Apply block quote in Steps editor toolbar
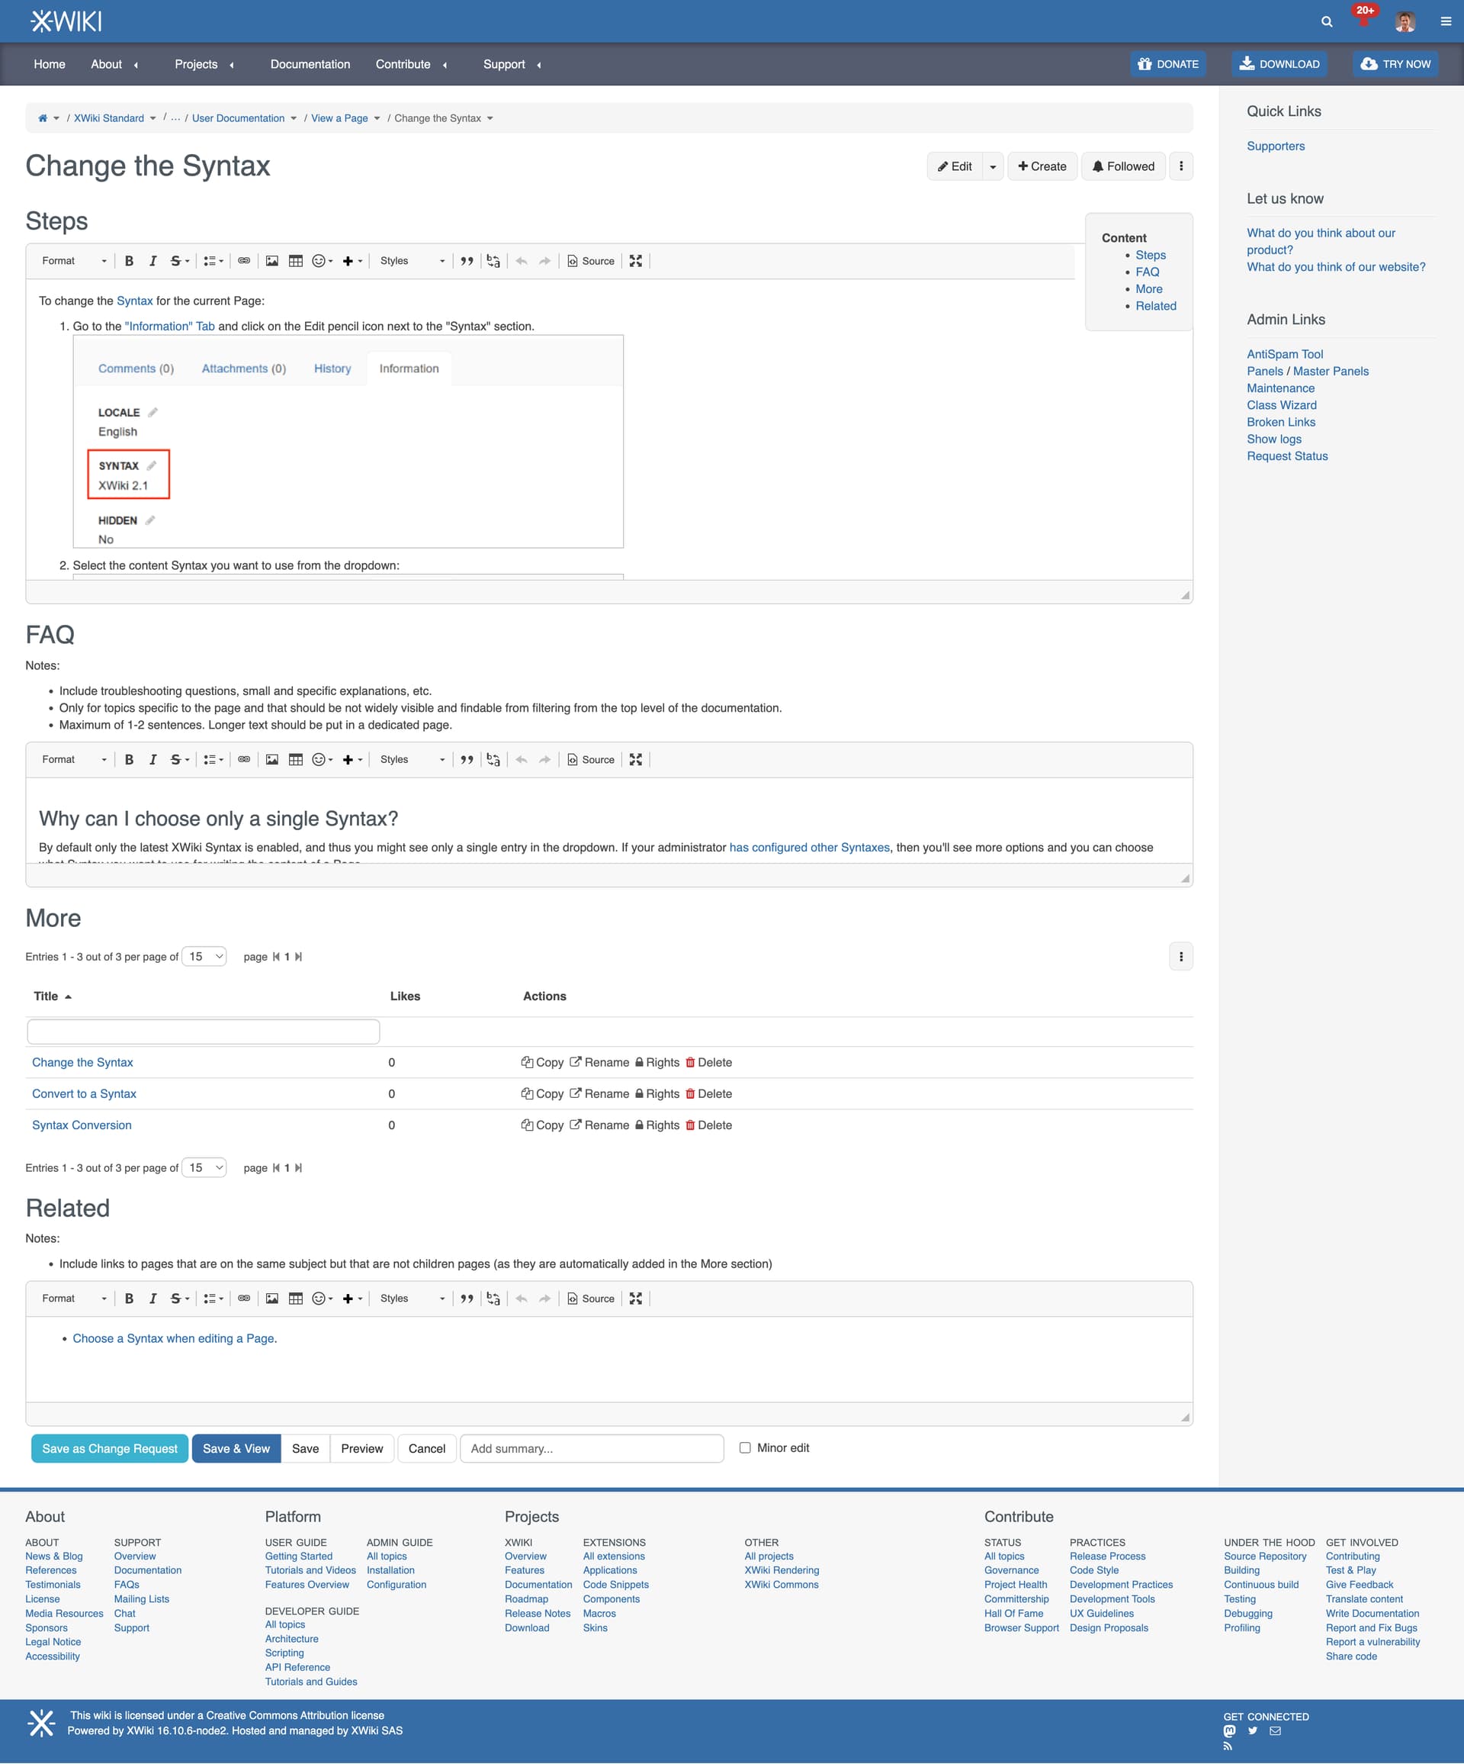 [x=467, y=261]
